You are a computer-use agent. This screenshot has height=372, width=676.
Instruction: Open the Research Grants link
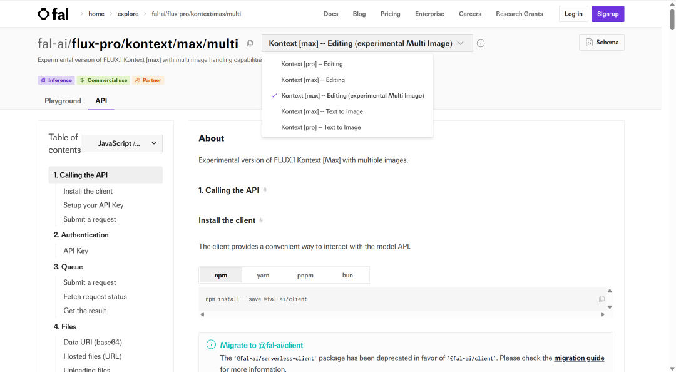click(x=519, y=14)
